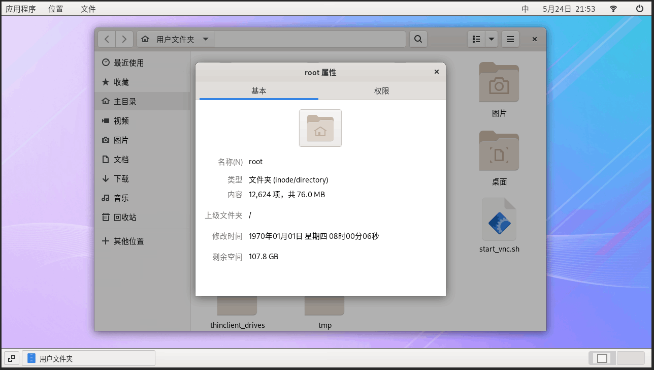The height and width of the screenshot is (370, 654).
Task: Click the home icon in the path bar
Action: [145, 39]
